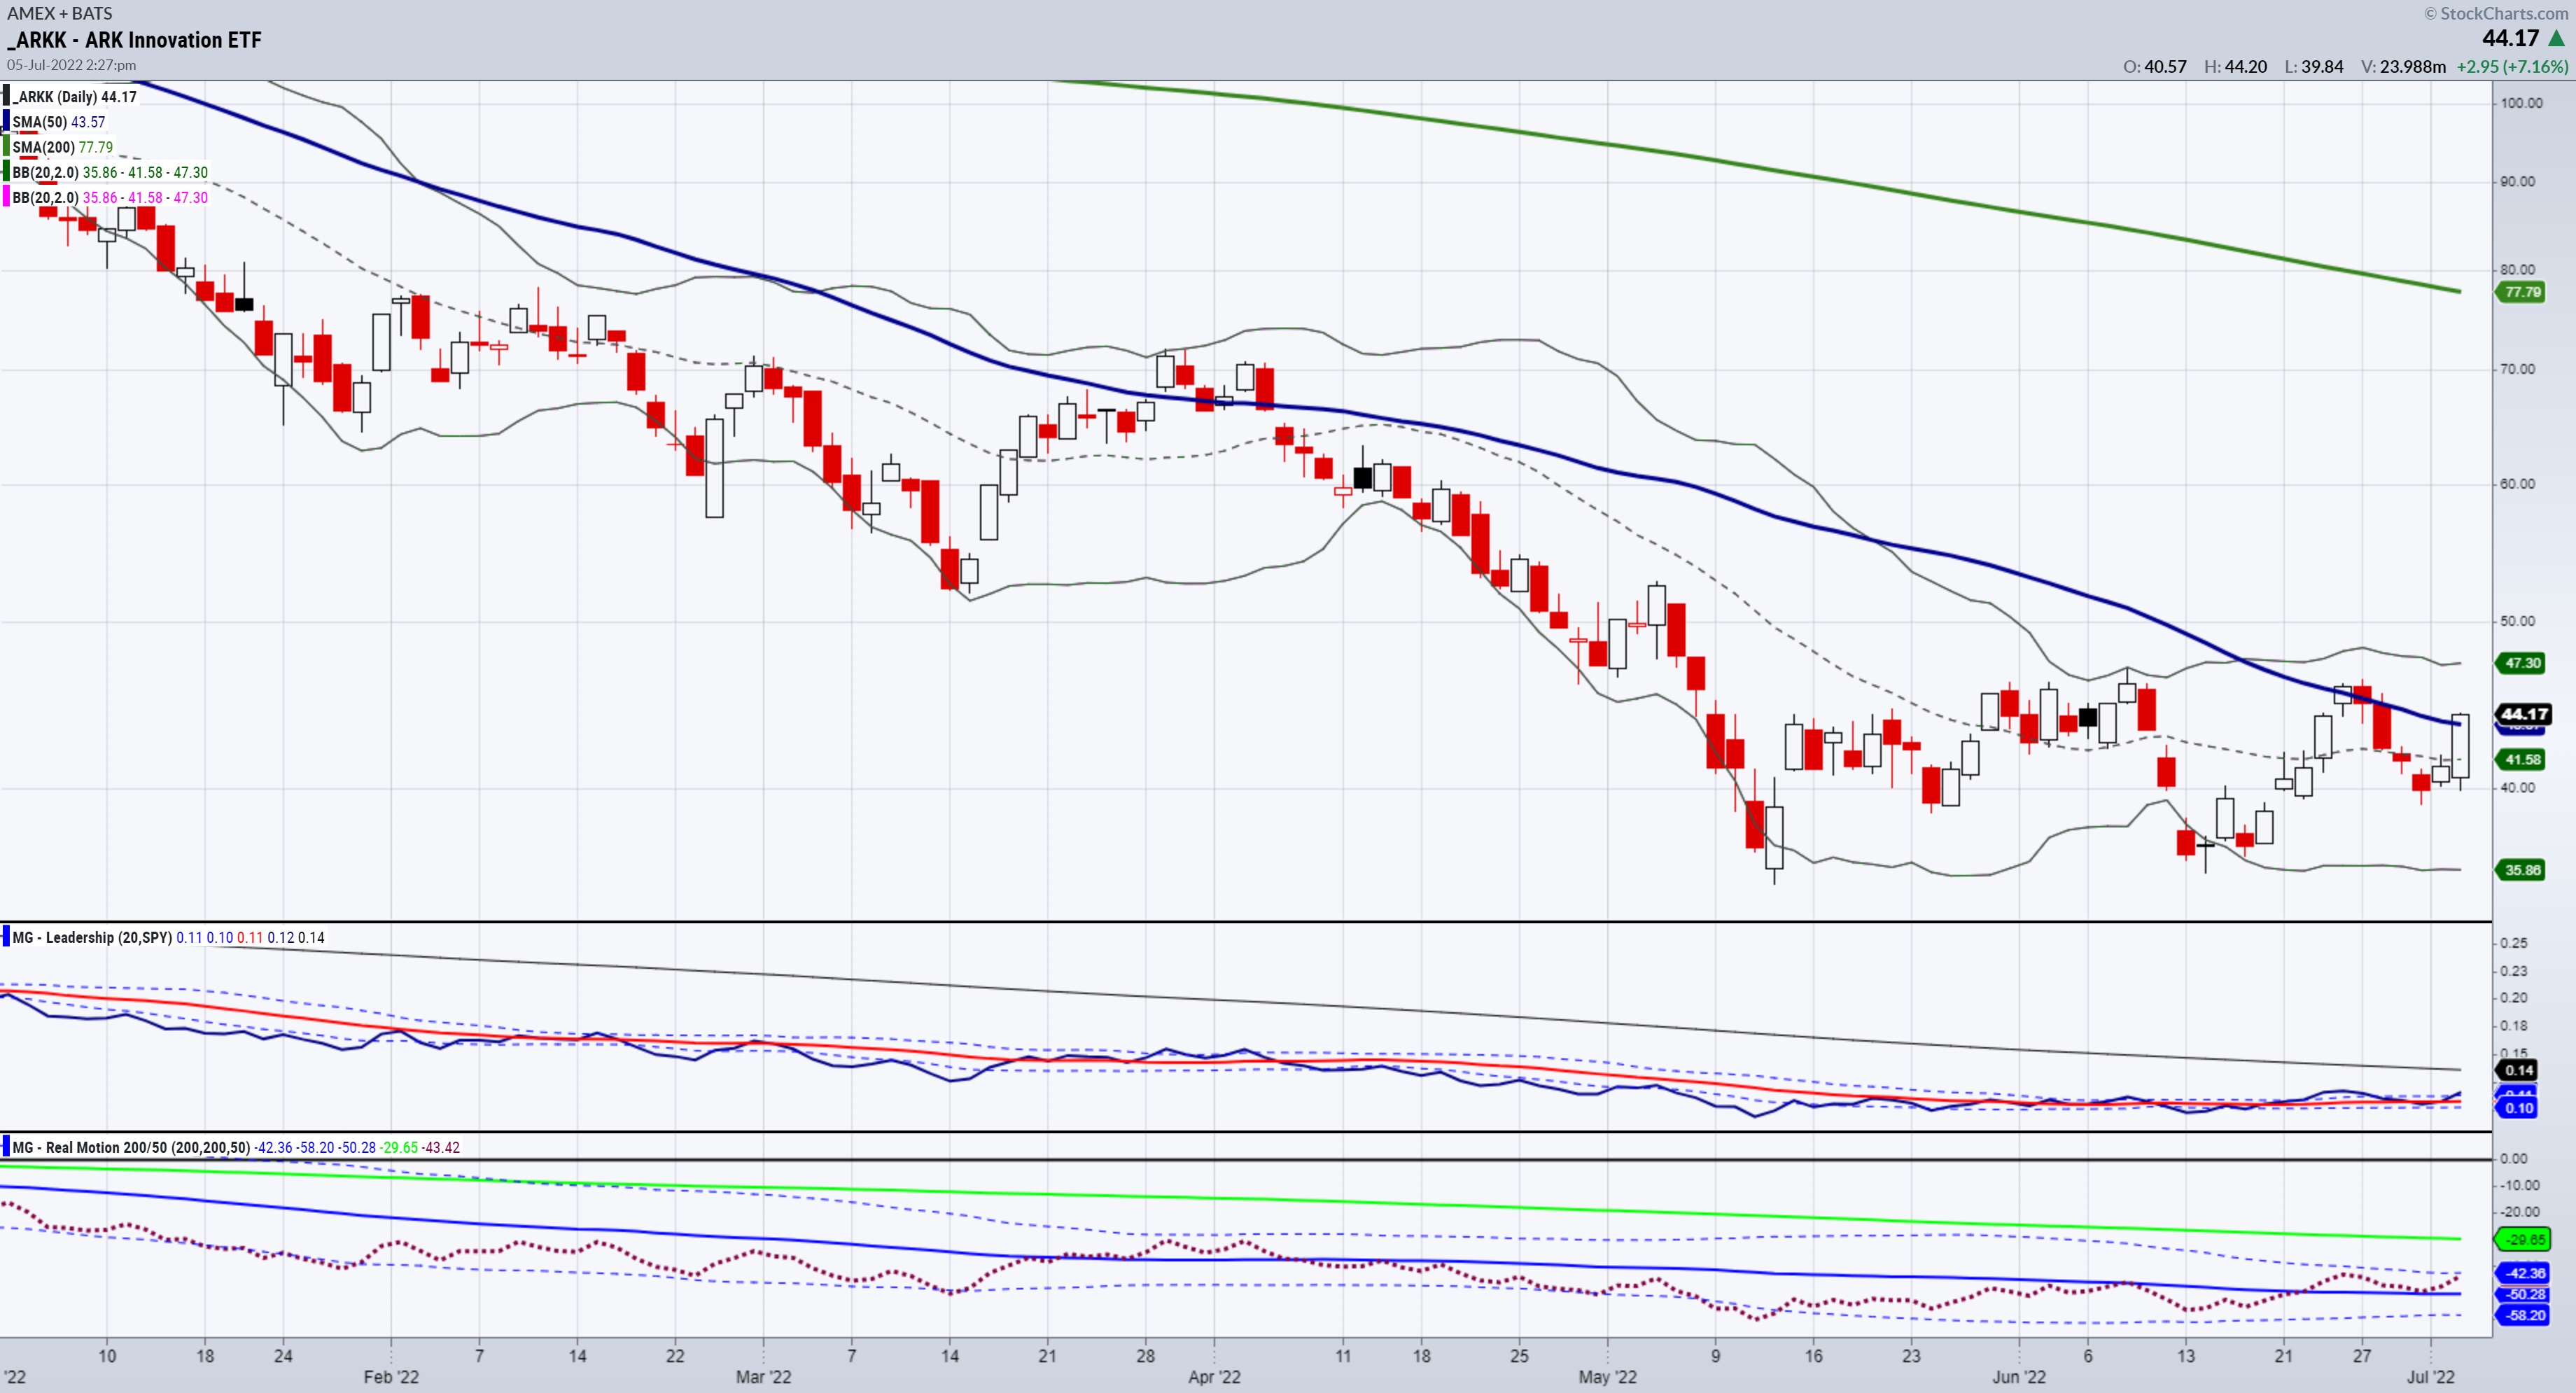Click the blue -58.20 Real Motion tag

click(x=2524, y=1316)
